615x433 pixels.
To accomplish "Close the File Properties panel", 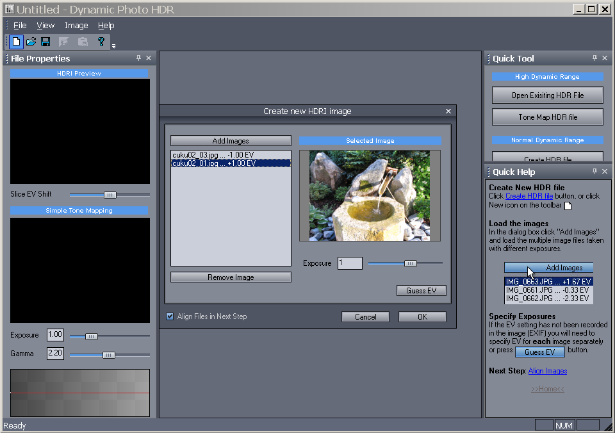I will pyautogui.click(x=149, y=58).
